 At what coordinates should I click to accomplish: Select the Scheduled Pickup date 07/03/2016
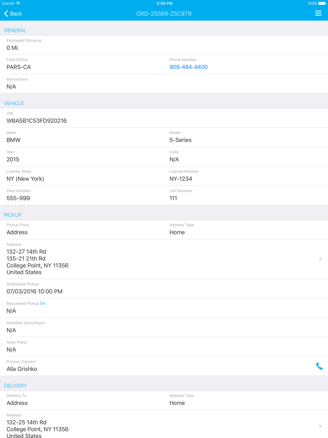(x=34, y=292)
